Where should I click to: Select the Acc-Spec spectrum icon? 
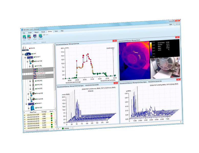coord(35,78)
